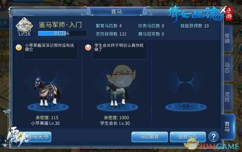Select the 育马 side tab
Viewport: 242px width, 152px height.
point(227,127)
